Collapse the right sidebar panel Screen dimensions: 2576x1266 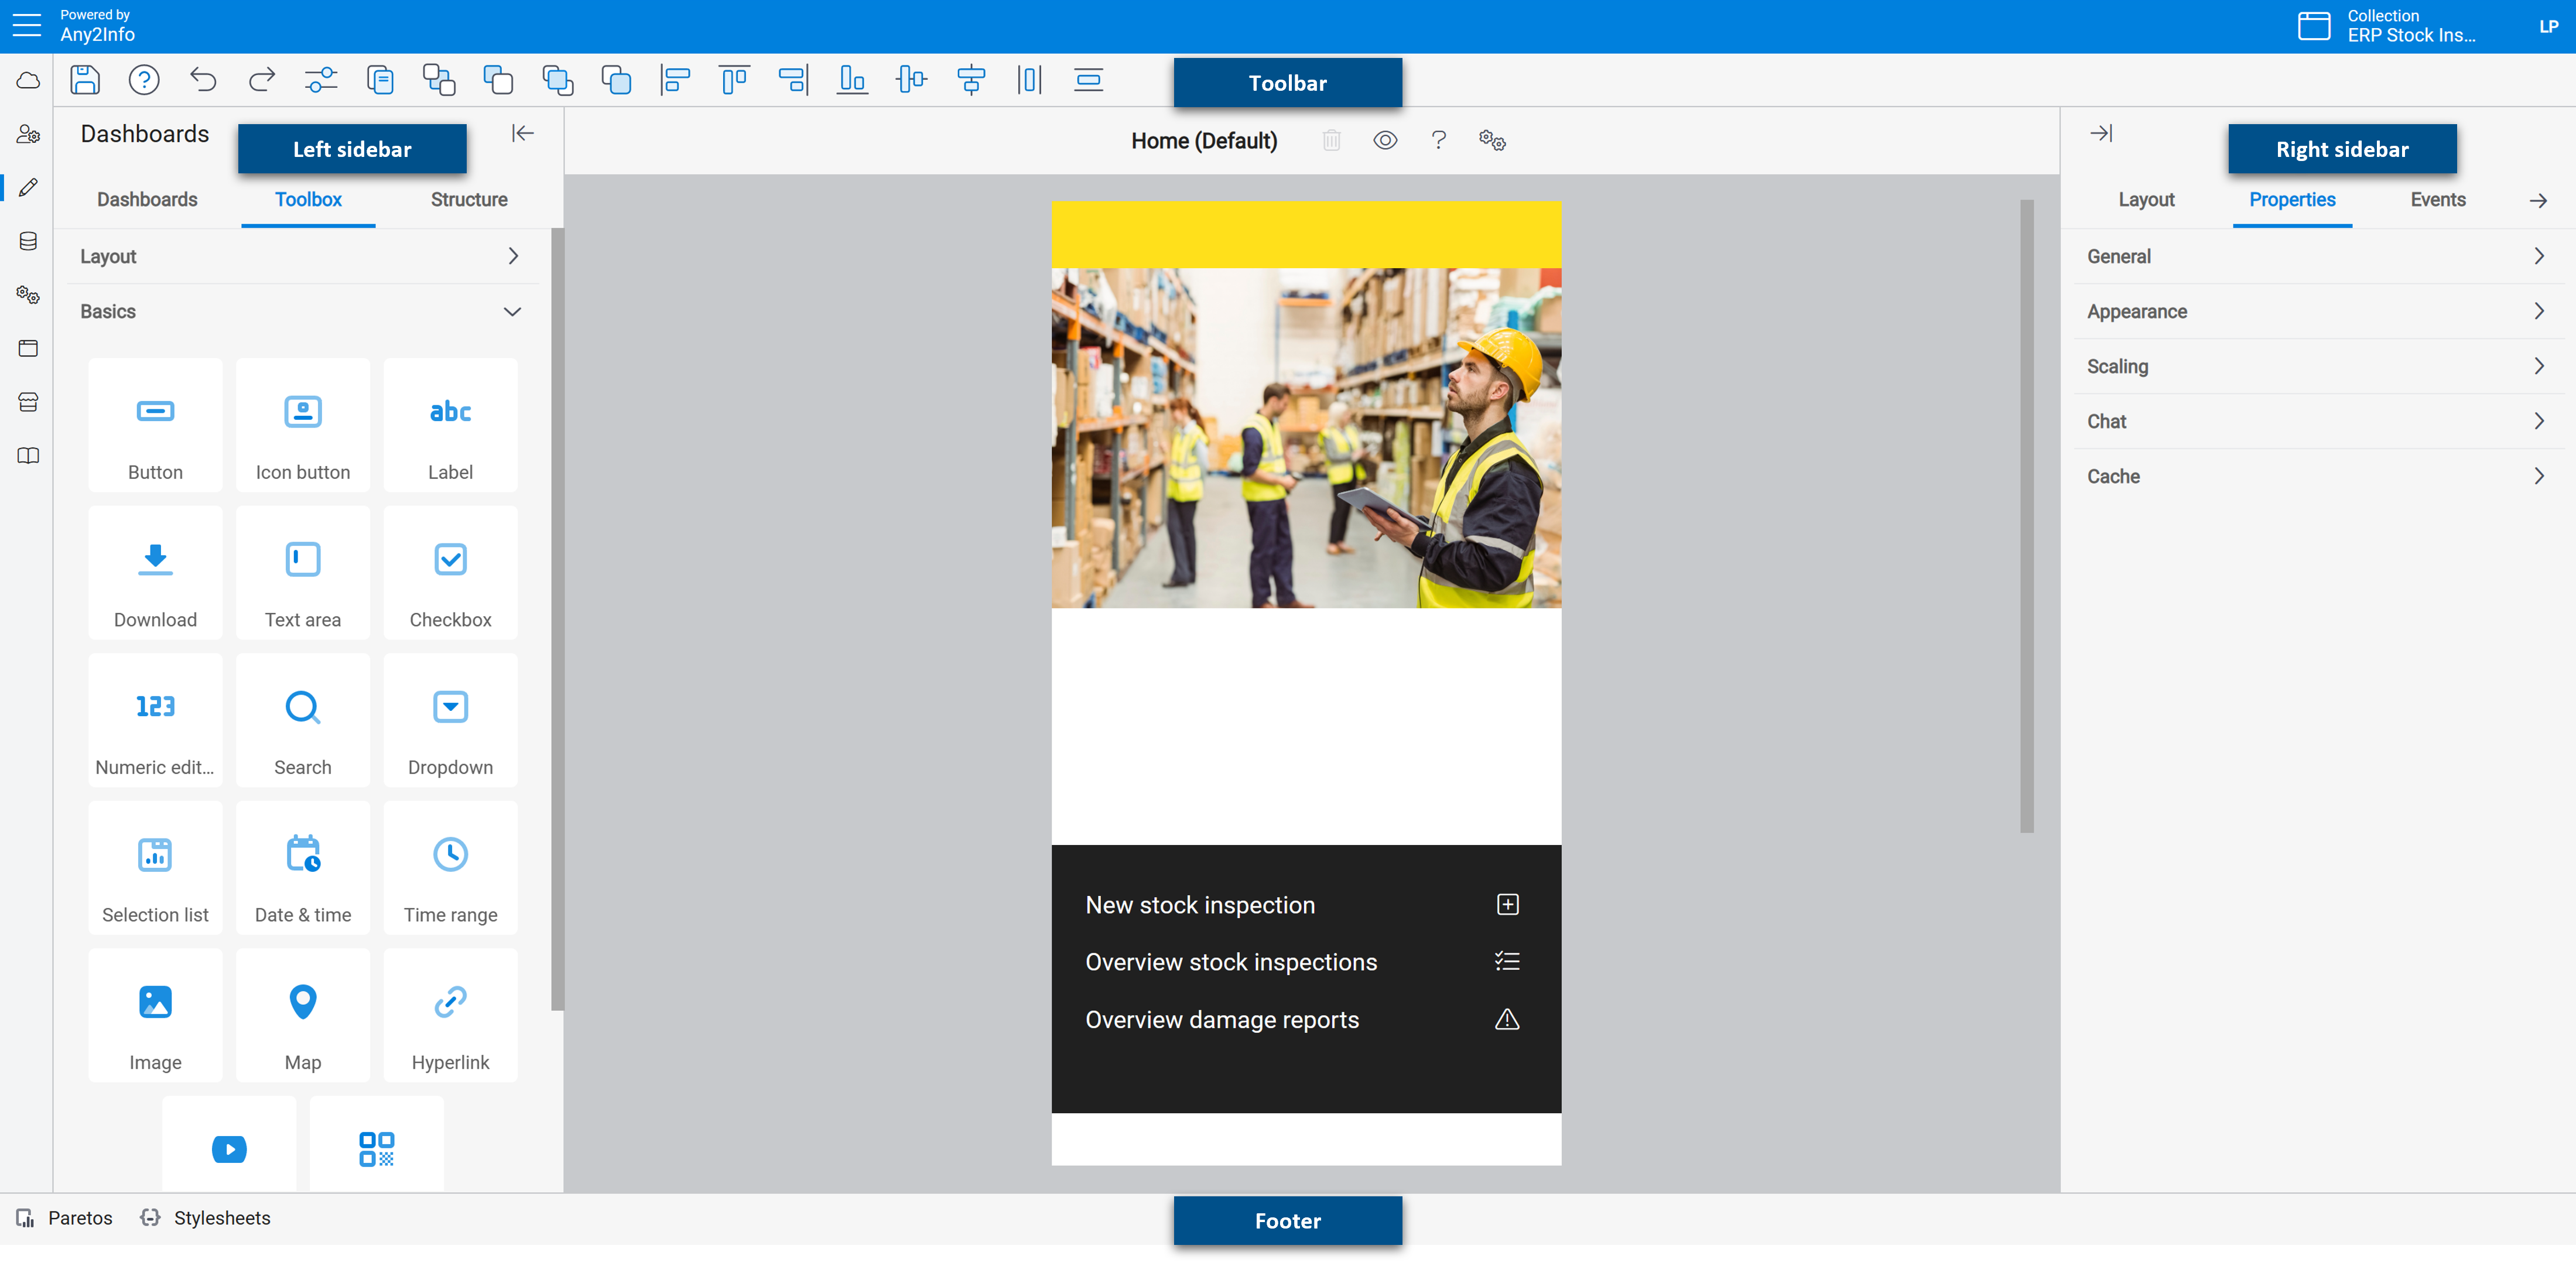pyautogui.click(x=2101, y=134)
